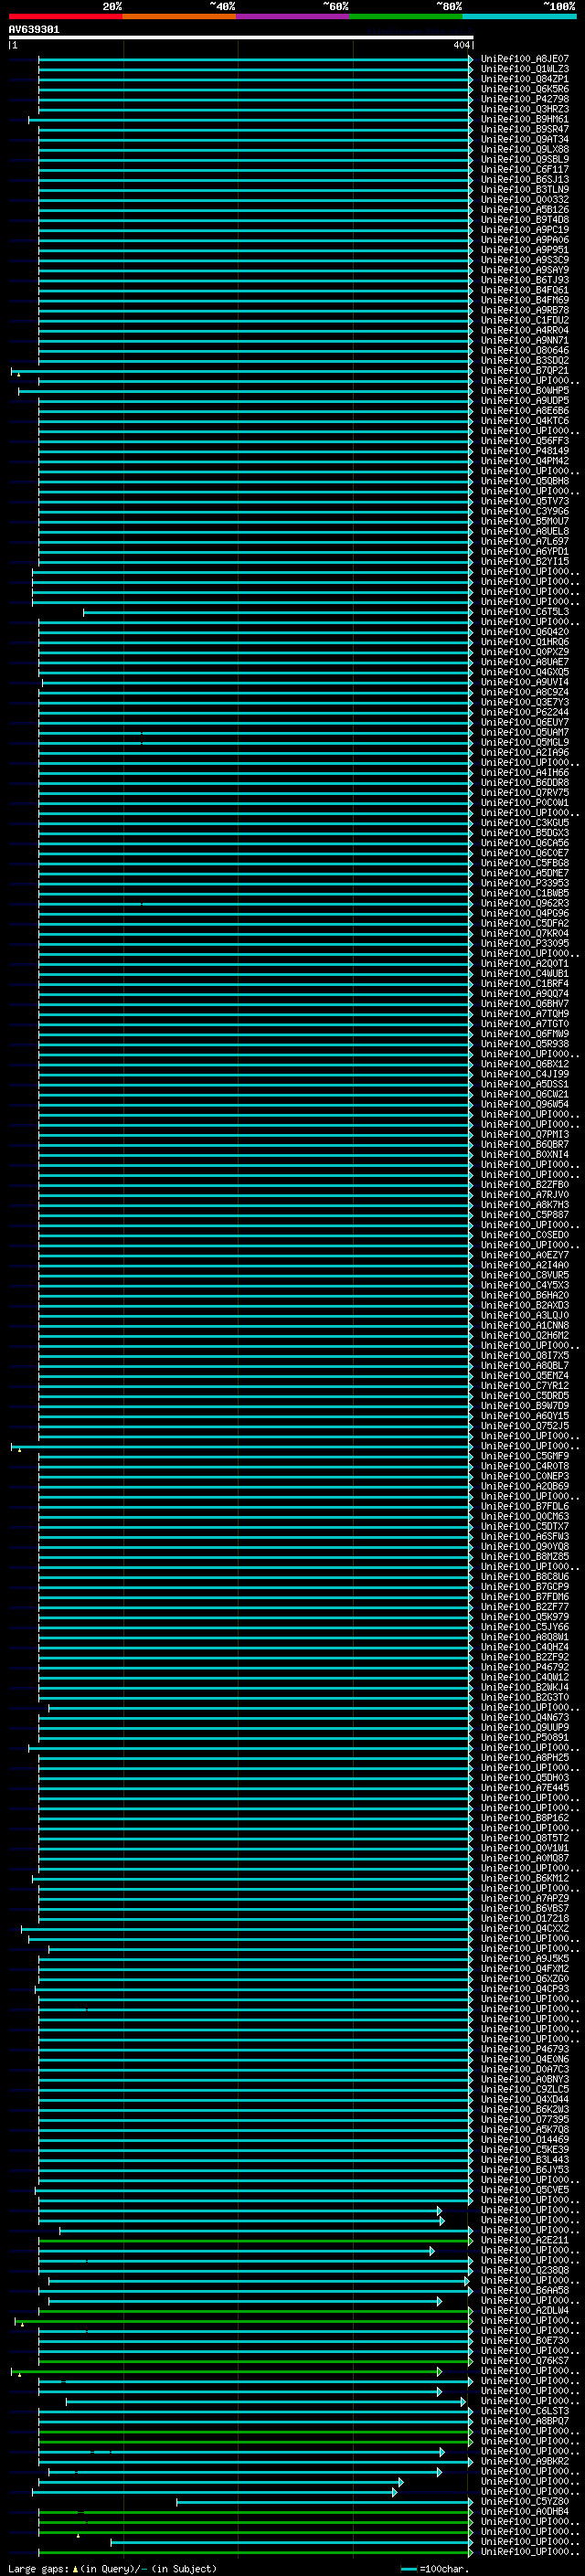The width and height of the screenshot is (585, 2576).
Task: Click the green alignment bar for A2E211
Action: [255, 2240]
